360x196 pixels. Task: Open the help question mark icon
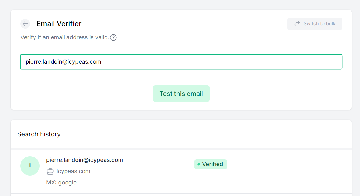pos(113,38)
